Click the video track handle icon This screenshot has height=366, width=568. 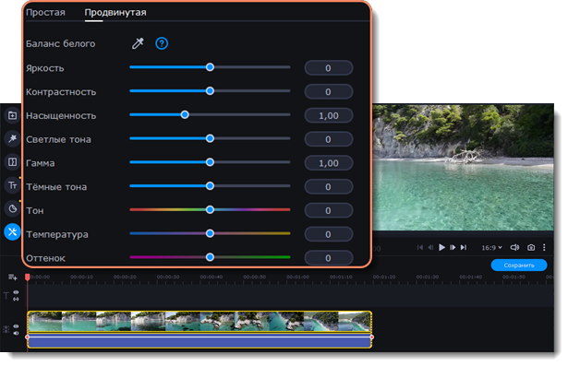pyautogui.click(x=6, y=329)
